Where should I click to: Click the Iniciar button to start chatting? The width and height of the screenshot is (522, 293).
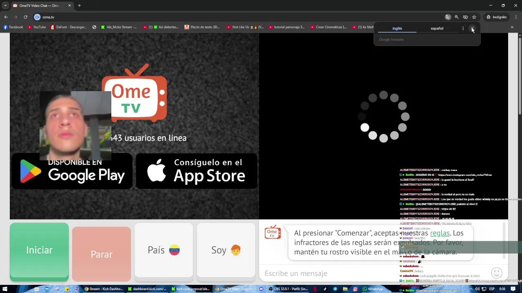point(39,251)
